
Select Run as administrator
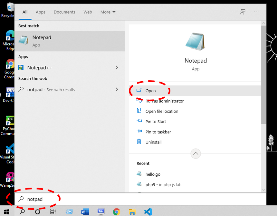[164, 101]
